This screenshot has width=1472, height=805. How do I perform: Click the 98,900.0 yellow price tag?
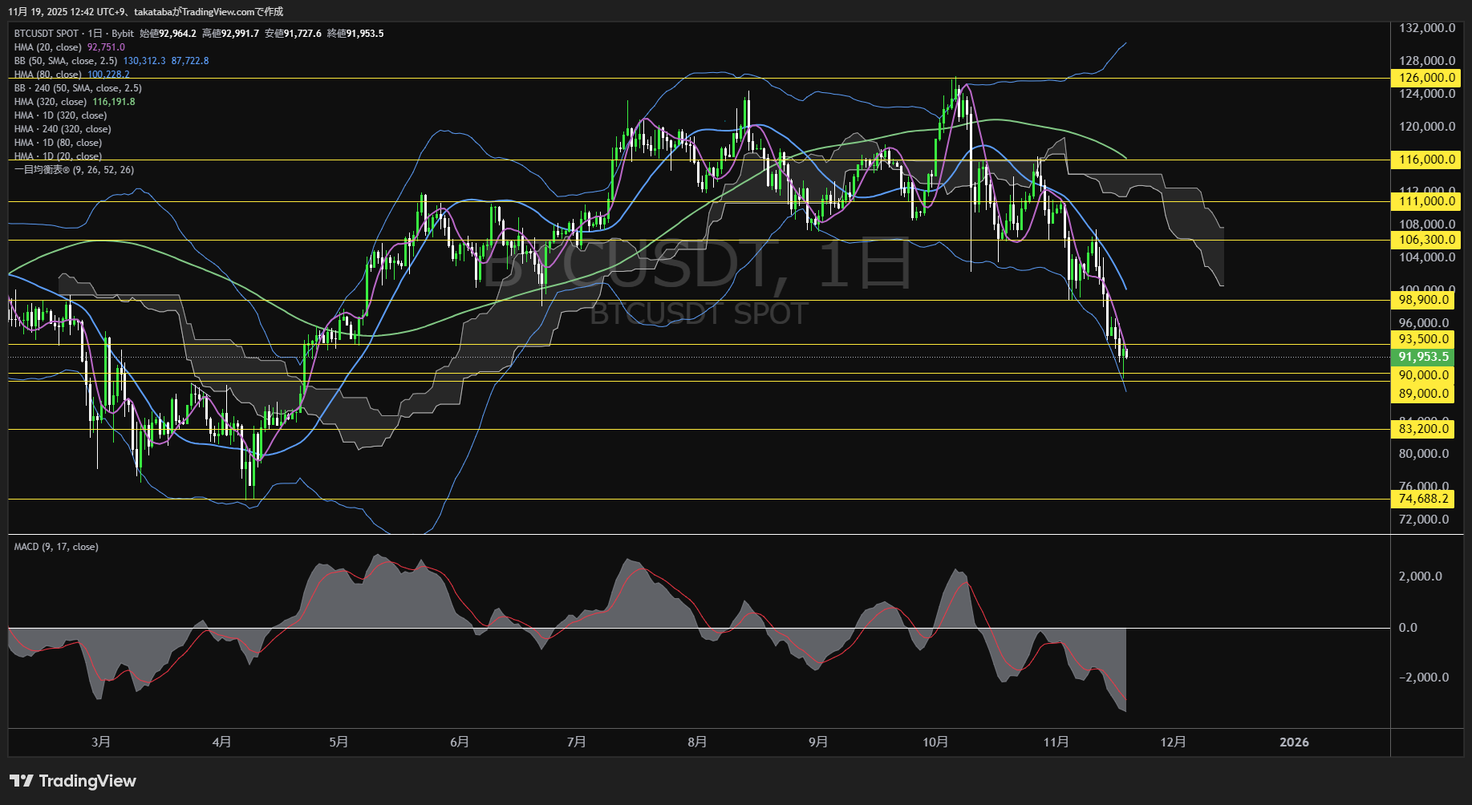tap(1424, 300)
